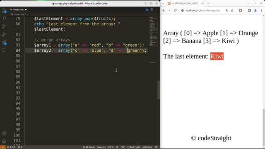Click the remote window indicator in status bar
265x149 pixels.
tap(3, 147)
